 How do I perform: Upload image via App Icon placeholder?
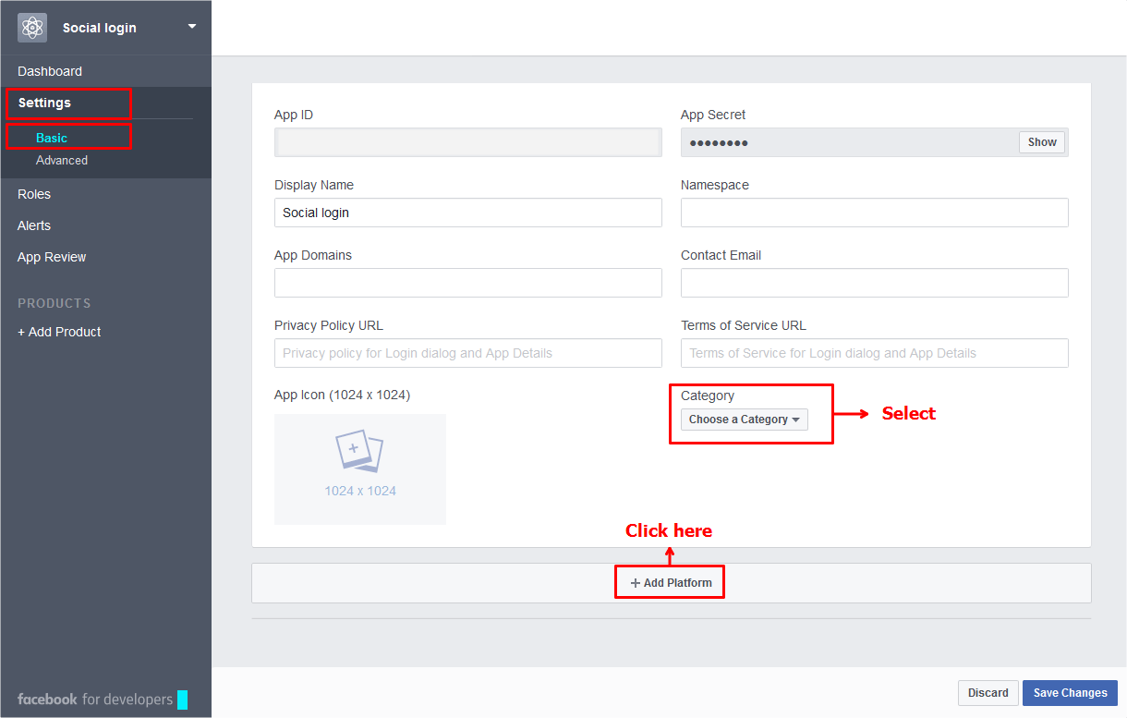[359, 469]
